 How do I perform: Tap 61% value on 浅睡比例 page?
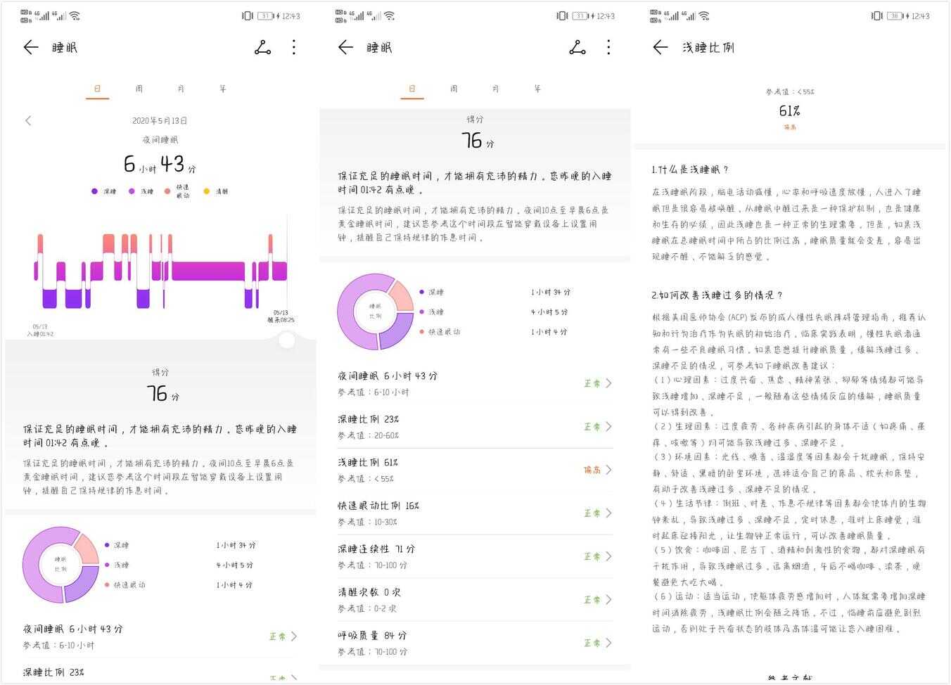coord(789,110)
